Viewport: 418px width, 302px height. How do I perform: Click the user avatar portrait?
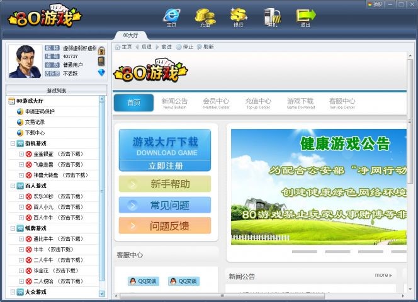(x=25, y=61)
